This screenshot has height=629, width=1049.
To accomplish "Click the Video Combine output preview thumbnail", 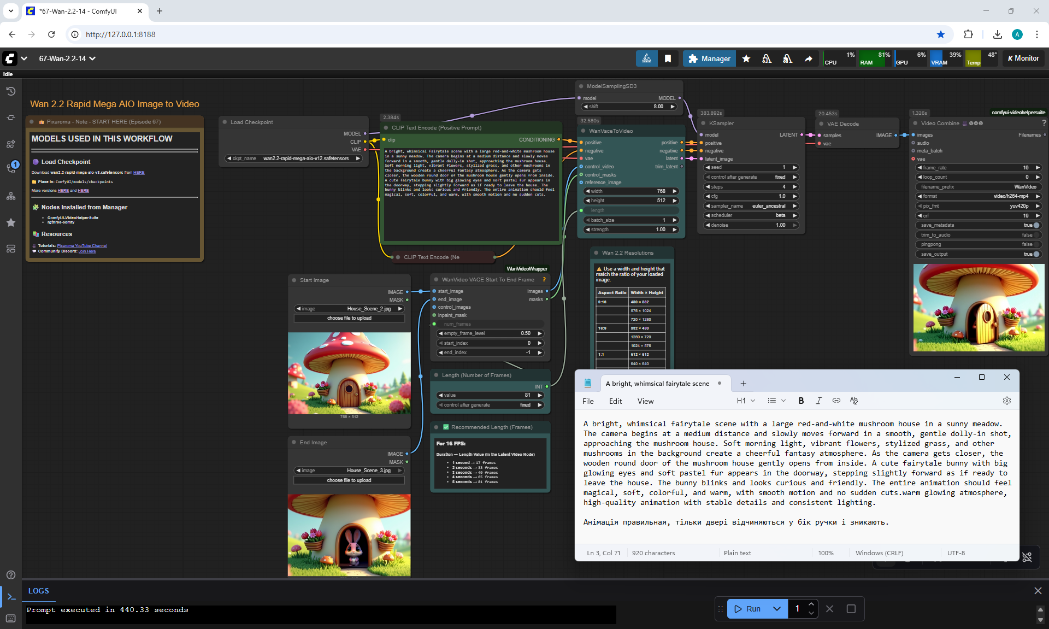I will [x=979, y=308].
